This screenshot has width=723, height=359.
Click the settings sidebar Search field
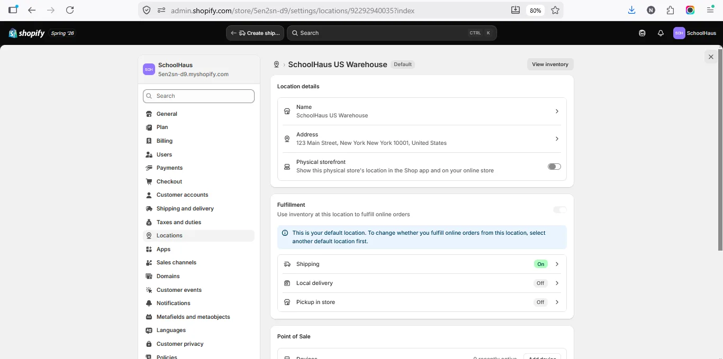[198, 96]
